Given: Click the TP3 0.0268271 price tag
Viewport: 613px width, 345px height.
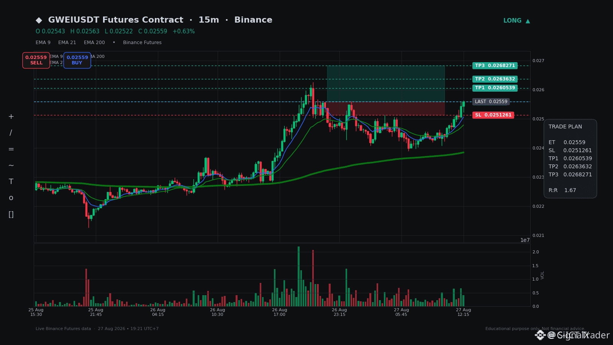Looking at the screenshot, I should pyautogui.click(x=495, y=66).
